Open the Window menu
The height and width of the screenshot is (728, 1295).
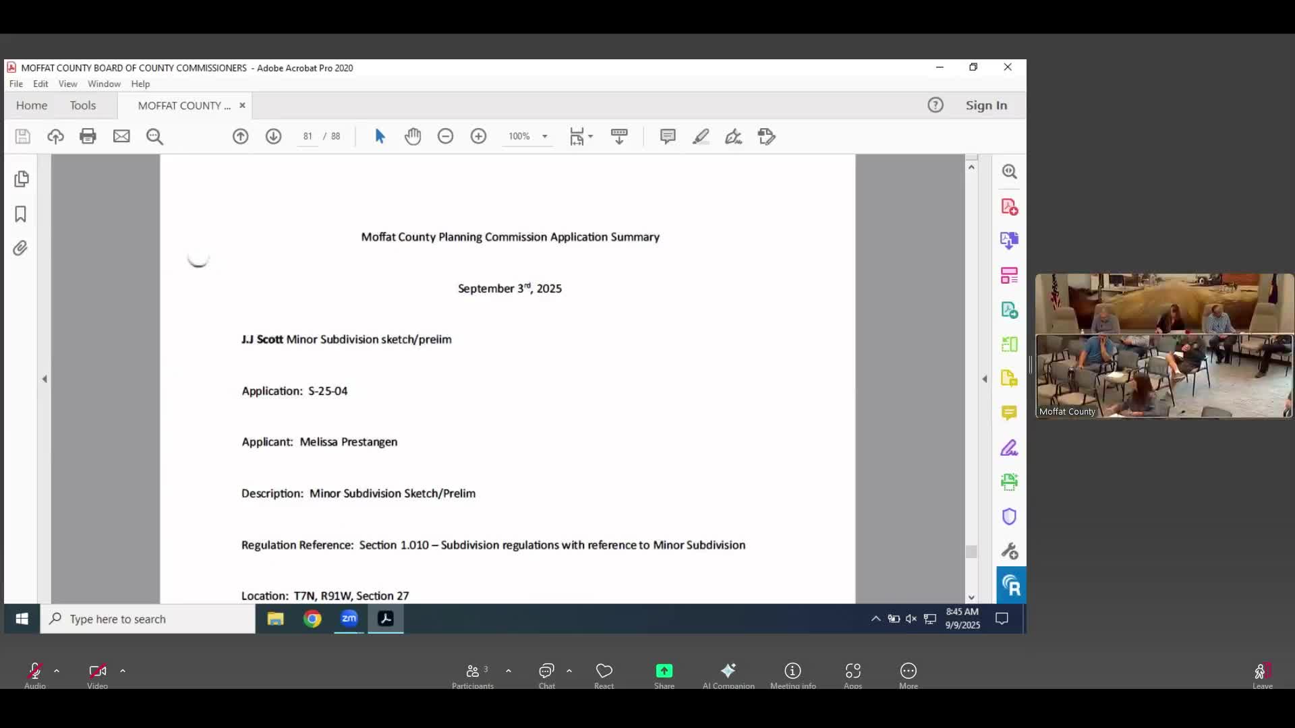pos(104,84)
